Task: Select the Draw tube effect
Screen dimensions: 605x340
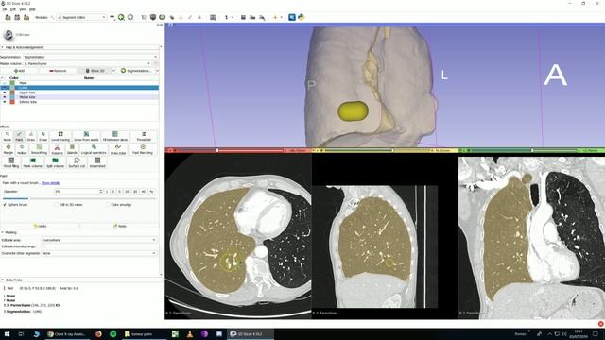Action: (x=118, y=149)
